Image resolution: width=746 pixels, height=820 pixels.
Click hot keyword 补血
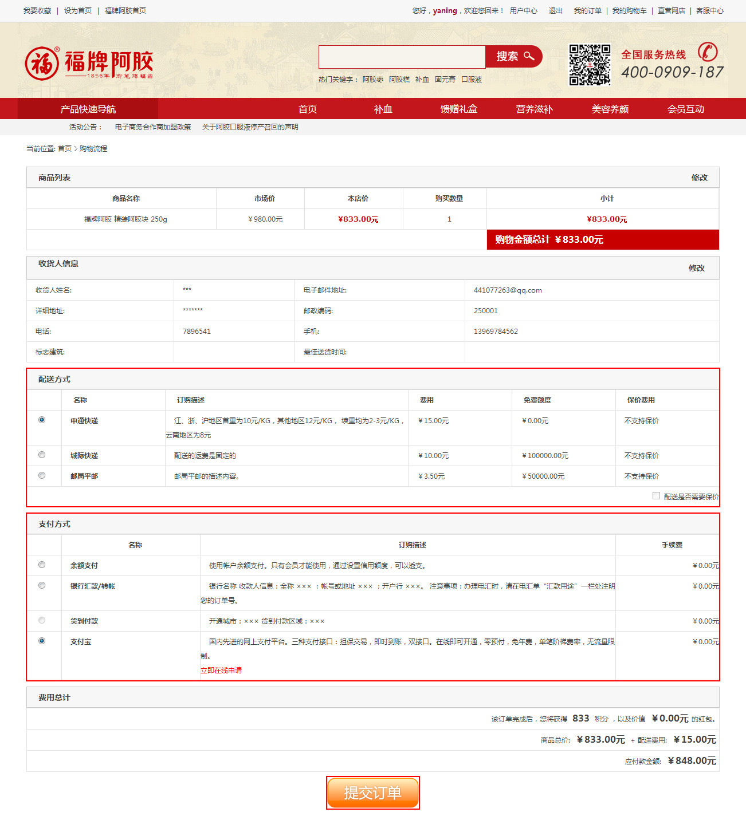coord(422,80)
